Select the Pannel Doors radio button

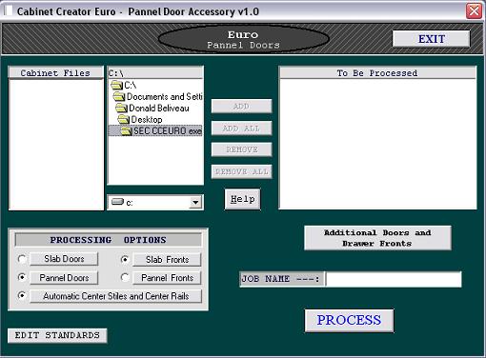[22, 277]
